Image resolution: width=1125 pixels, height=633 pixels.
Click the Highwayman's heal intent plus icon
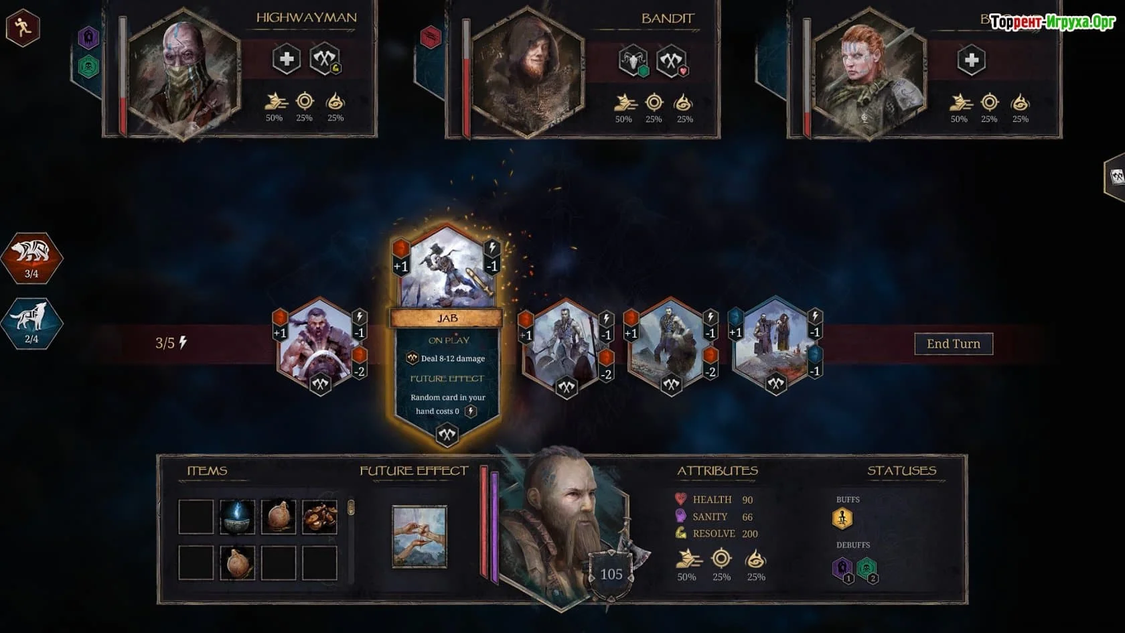click(287, 60)
